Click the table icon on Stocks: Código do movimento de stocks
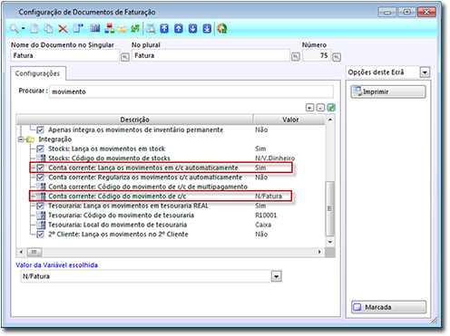The image size is (450, 336). coord(41,158)
